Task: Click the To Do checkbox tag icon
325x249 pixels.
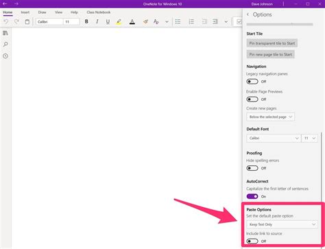Action: pyautogui.click(x=239, y=22)
